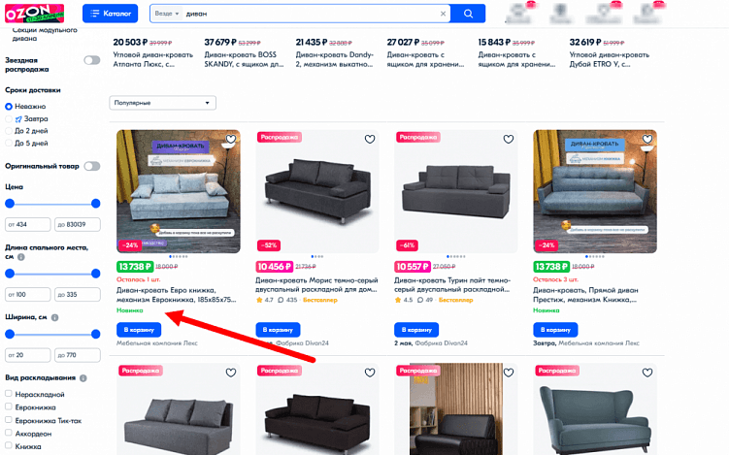Clear the search field with the X icon
This screenshot has height=455, width=729.
click(x=443, y=14)
